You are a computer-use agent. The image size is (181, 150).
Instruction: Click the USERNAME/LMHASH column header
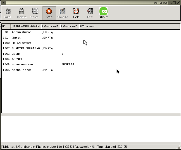coord(26,27)
